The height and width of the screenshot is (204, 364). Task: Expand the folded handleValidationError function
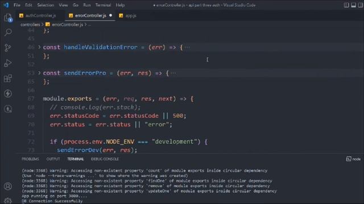click(39, 47)
